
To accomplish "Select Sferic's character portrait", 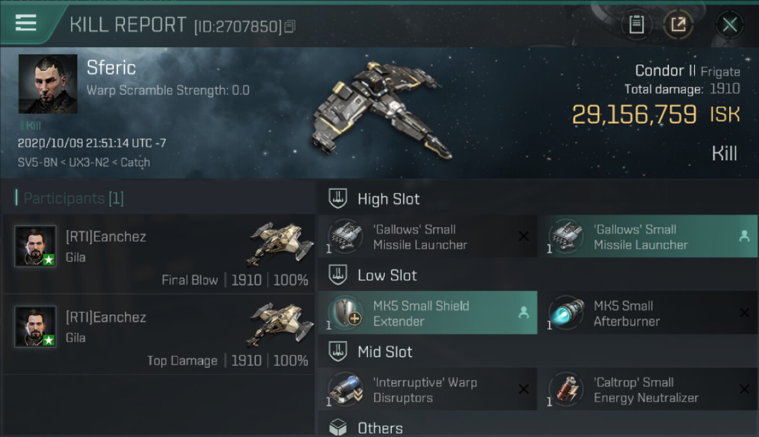I will [x=48, y=84].
